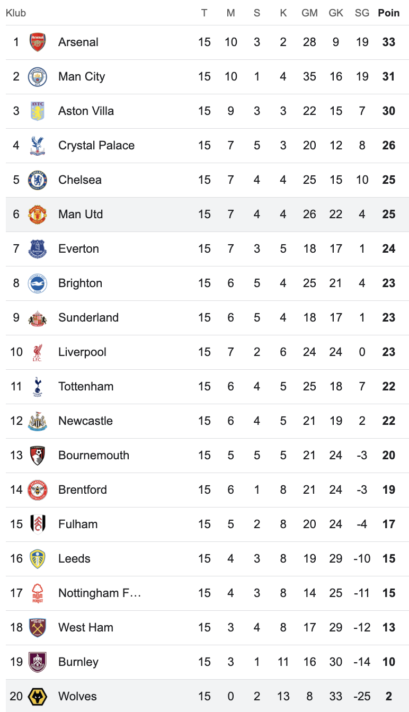Screen dimensions: 409x712
Task: Click the Brentford bee crest
Action: tap(38, 490)
